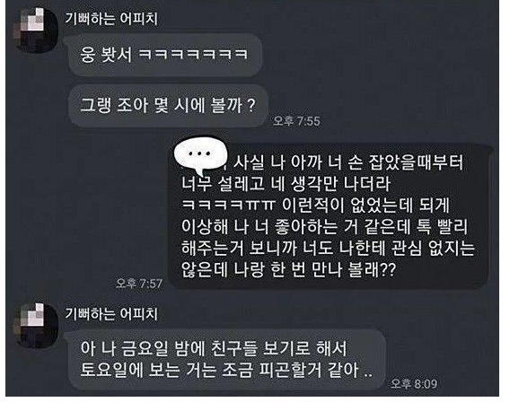The height and width of the screenshot is (411, 510).
Task: Click the white speech bubble sticker
Action: click(x=199, y=156)
